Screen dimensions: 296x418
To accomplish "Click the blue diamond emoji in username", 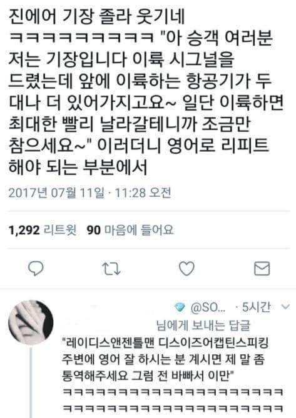I will pos(180,307).
